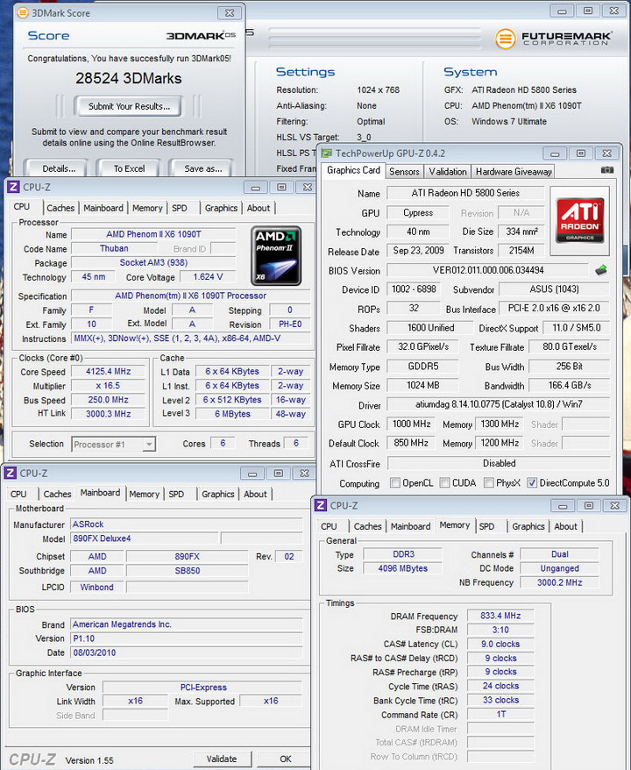Open the Validation tab in GPU-Z
631x770 pixels.
pos(448,171)
